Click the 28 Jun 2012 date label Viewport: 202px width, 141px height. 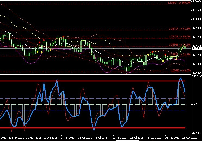point(85,138)
